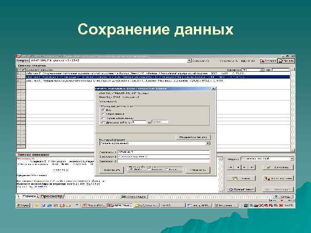Open the Windows 'Пуск' Start button

coord(23,205)
